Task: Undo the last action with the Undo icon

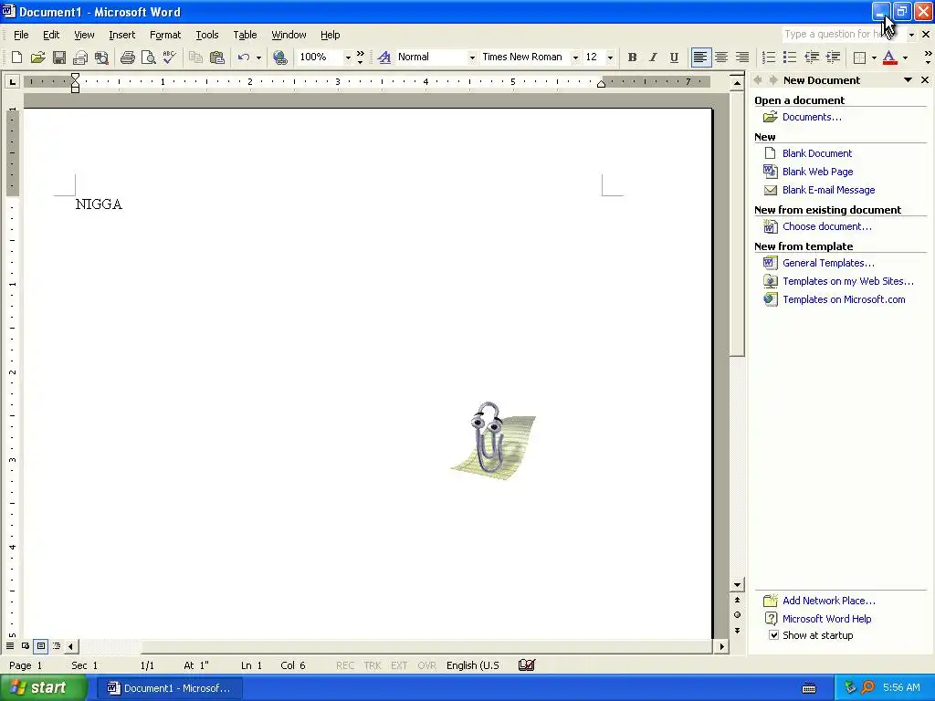Action: (243, 58)
